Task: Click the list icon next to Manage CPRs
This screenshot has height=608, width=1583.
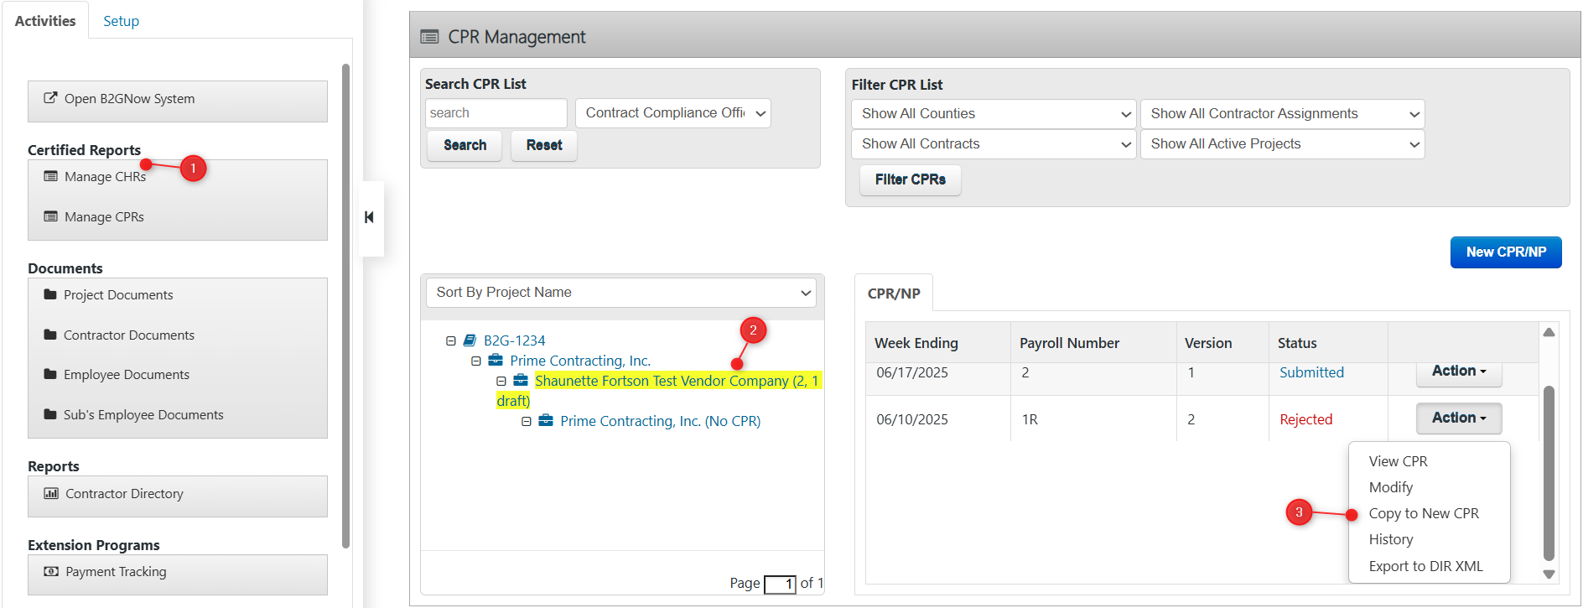Action: [51, 216]
